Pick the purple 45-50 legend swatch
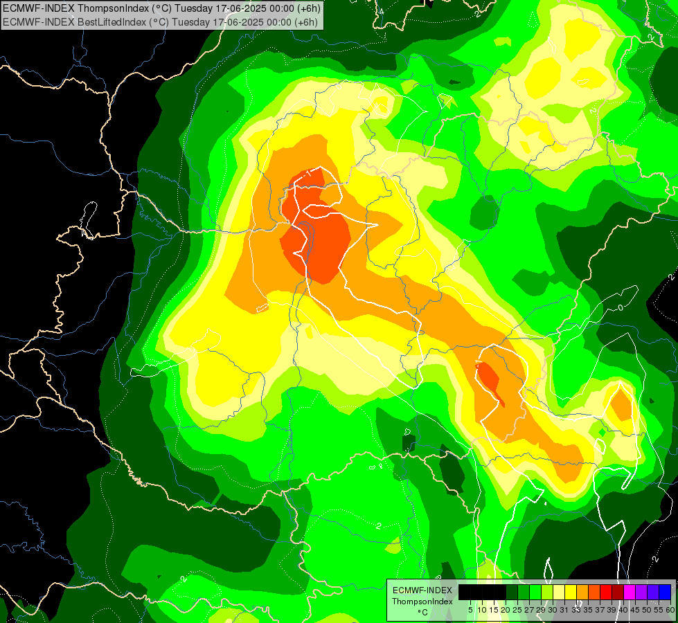 [641, 592]
